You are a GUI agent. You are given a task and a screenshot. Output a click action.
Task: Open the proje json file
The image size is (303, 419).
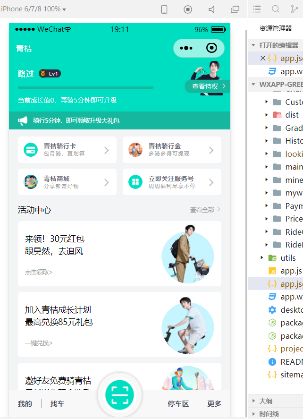[275, 349]
